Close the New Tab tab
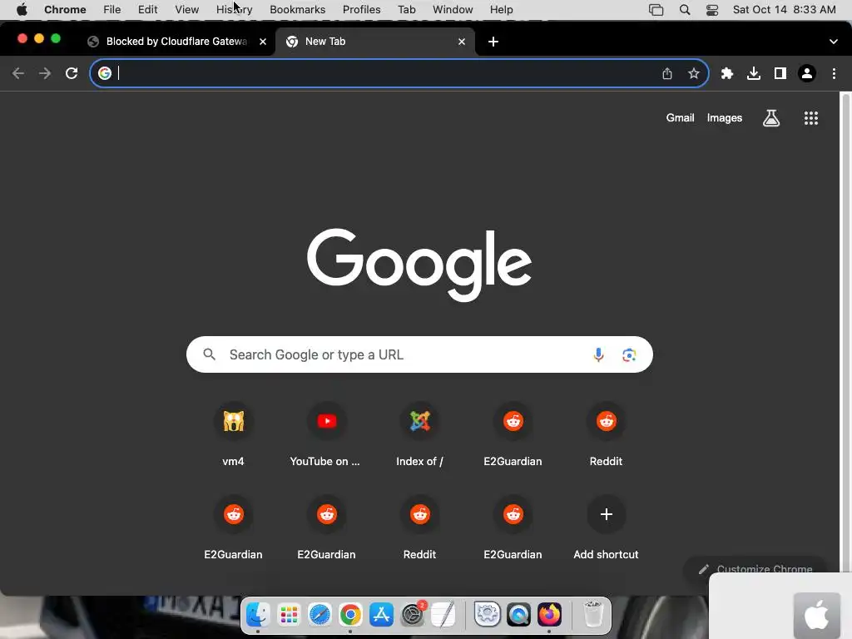This screenshot has height=639, width=852. [x=461, y=42]
